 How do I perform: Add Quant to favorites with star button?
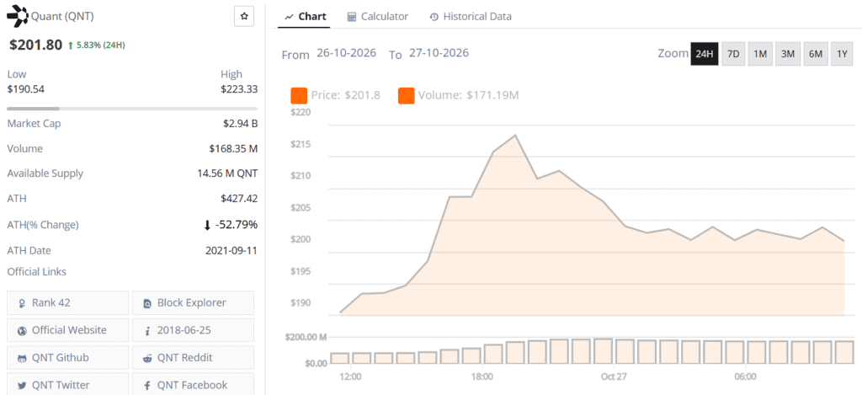coord(244,17)
